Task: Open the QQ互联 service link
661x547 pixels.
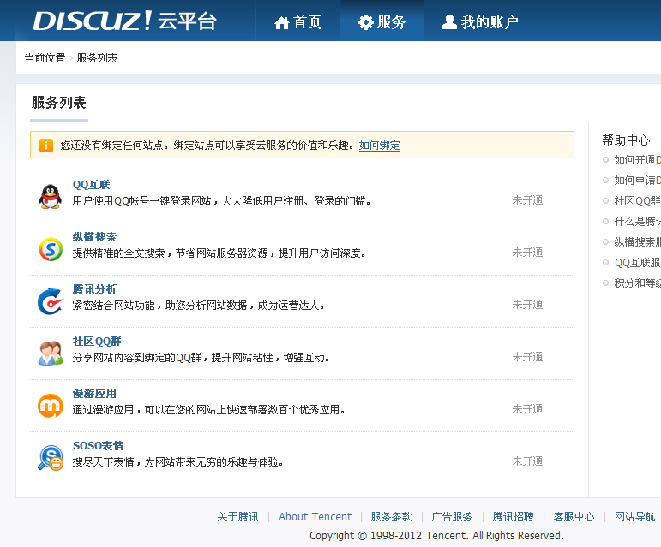Action: pyautogui.click(x=91, y=185)
